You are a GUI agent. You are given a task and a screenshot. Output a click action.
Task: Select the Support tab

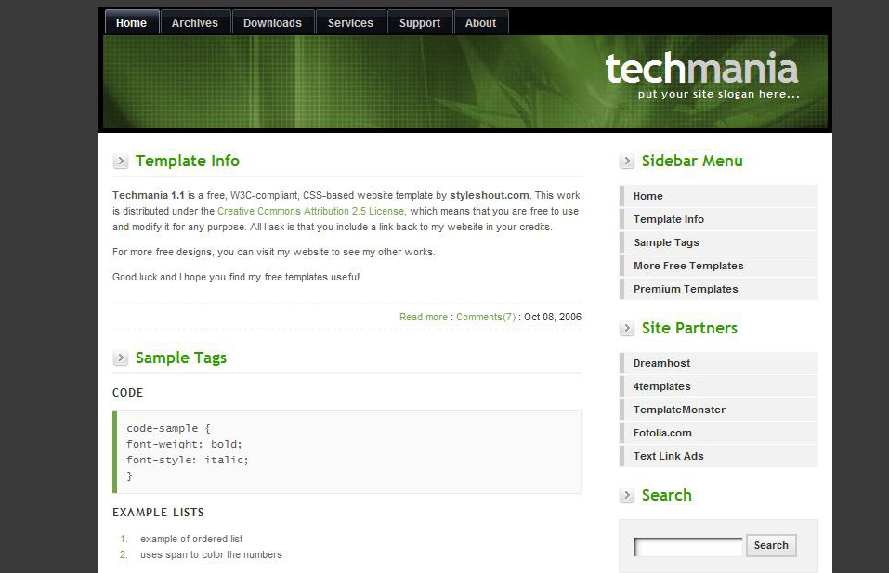[x=420, y=23]
